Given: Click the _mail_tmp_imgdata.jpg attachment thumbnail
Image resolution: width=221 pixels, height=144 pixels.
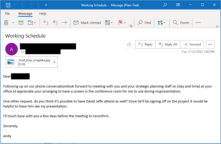Looking at the screenshot, I should tap(11, 62).
